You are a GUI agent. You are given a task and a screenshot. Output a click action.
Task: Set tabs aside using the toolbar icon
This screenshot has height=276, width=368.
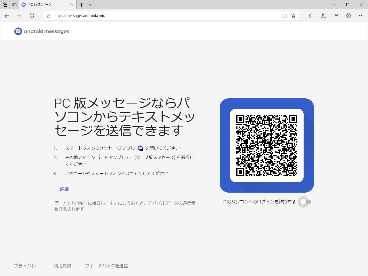14,5
